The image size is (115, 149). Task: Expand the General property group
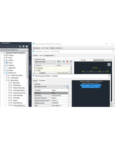[x=36, y=68]
